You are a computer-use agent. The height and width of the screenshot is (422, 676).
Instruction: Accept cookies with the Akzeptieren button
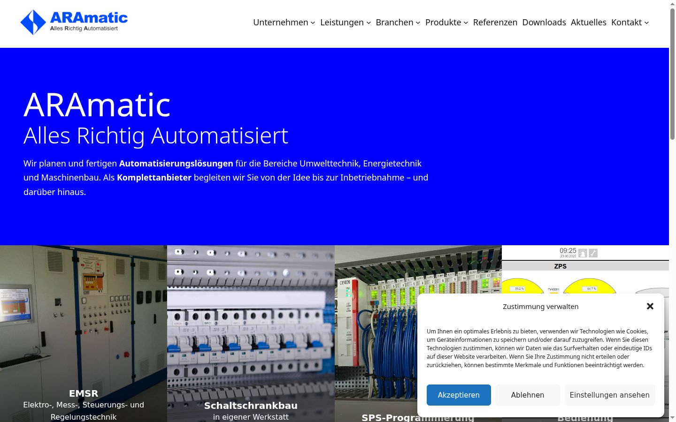tap(459, 395)
